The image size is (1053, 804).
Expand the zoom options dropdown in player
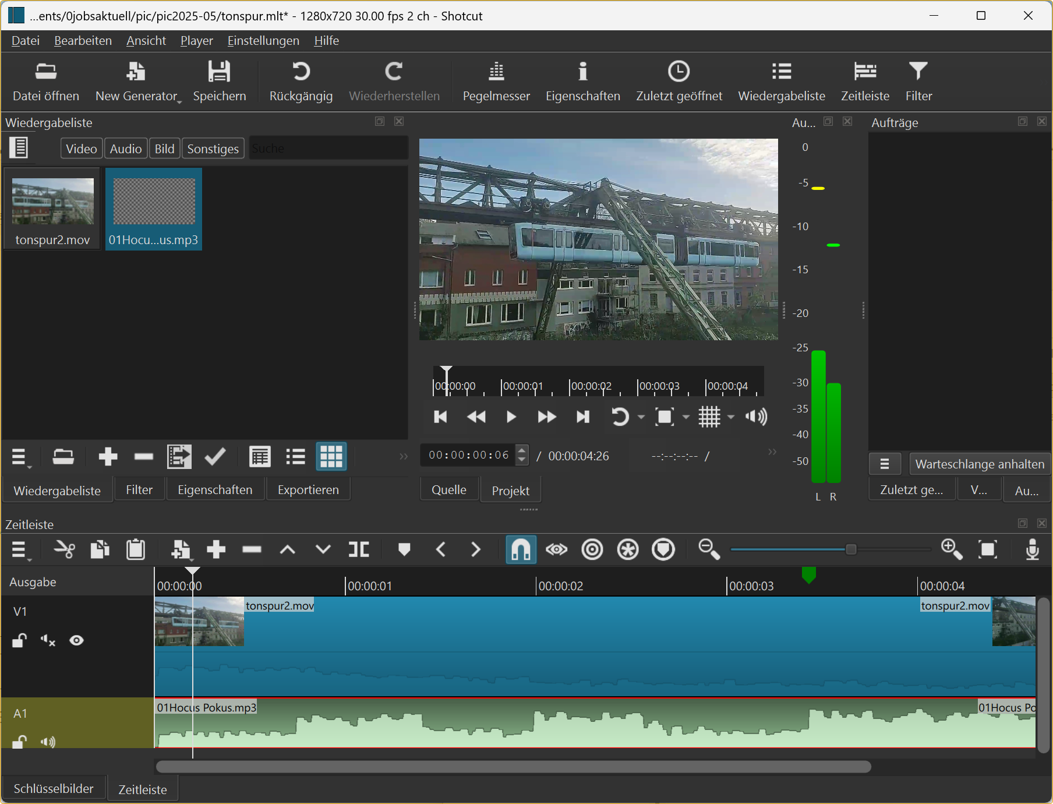point(686,417)
